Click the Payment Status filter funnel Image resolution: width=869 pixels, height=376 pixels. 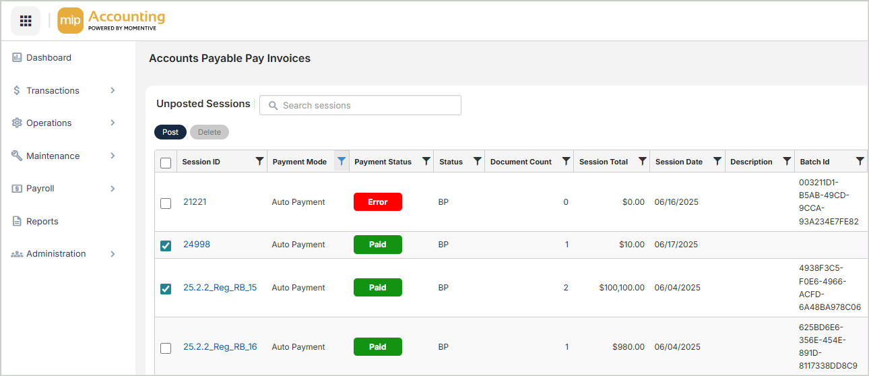tap(426, 162)
